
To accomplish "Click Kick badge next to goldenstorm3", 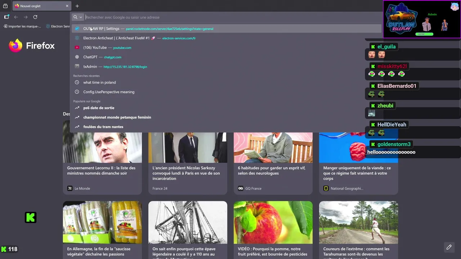I will click(x=373, y=144).
